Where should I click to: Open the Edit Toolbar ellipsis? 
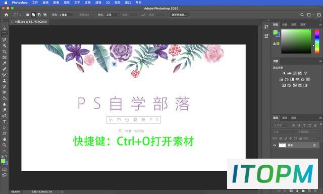tap(5, 151)
